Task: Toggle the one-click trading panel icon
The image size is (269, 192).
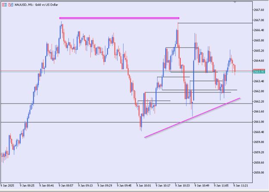Action: (11, 5)
